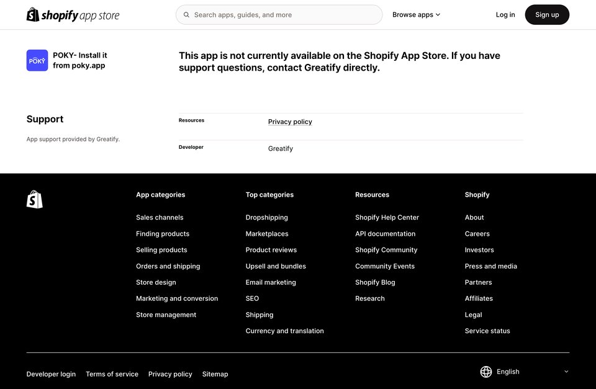The height and width of the screenshot is (389, 596).
Task: Open Sales channels category
Action: coord(160,217)
